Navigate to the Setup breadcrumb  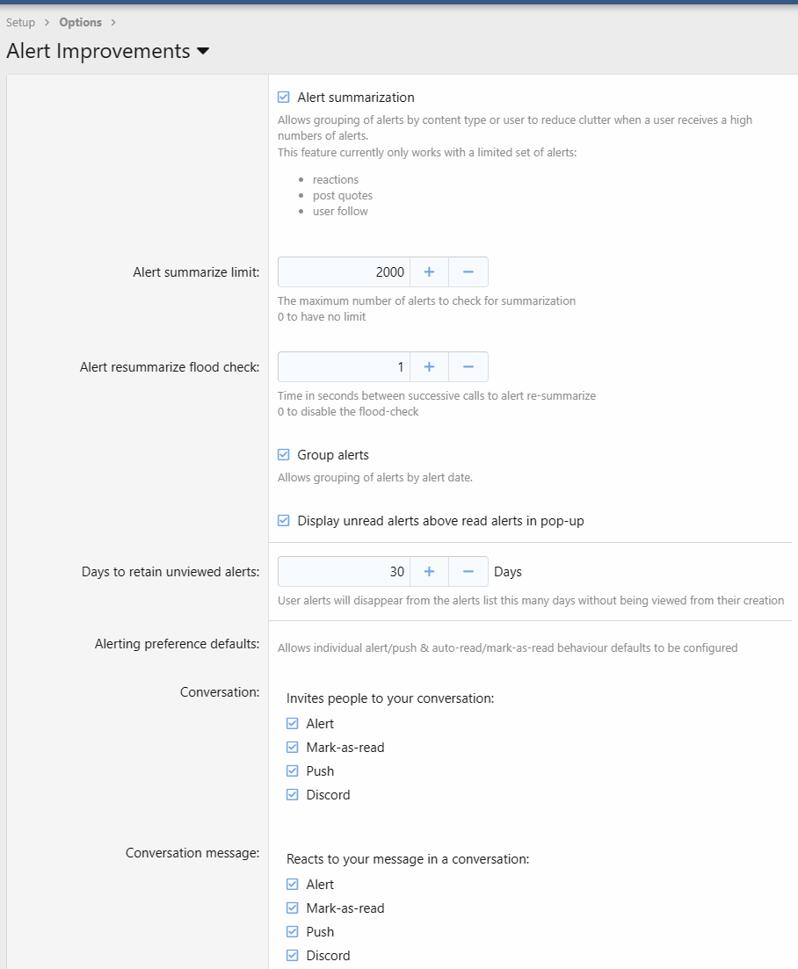[x=20, y=22]
